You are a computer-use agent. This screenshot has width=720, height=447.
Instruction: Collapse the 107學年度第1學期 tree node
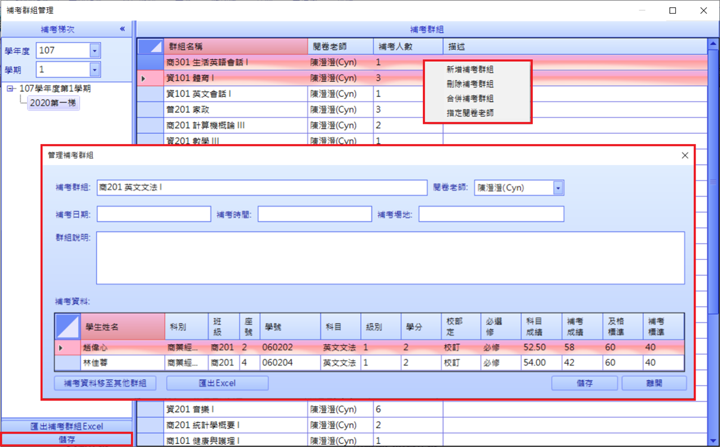click(x=10, y=88)
